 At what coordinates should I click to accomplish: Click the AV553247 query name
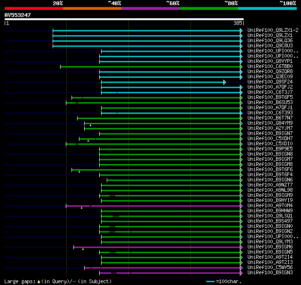18,15
